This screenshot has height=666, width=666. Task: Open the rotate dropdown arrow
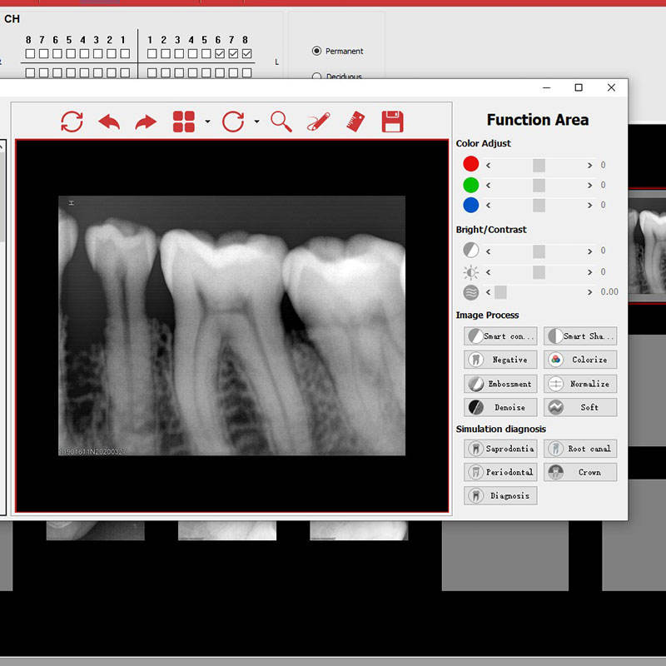pyautogui.click(x=256, y=122)
